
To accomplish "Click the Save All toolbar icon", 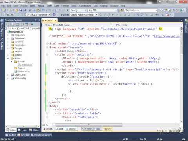I will [x=25, y=10].
